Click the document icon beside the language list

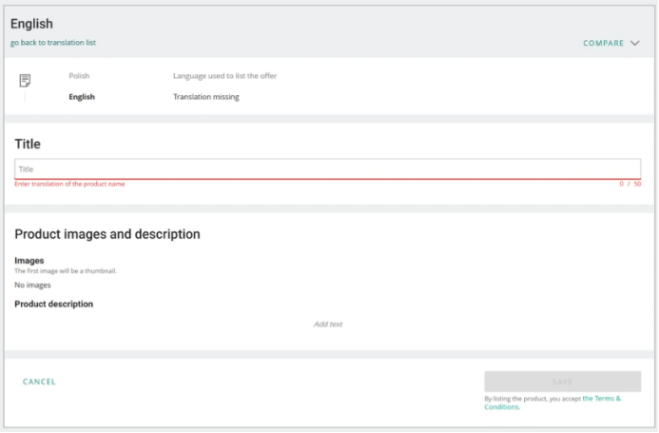26,81
